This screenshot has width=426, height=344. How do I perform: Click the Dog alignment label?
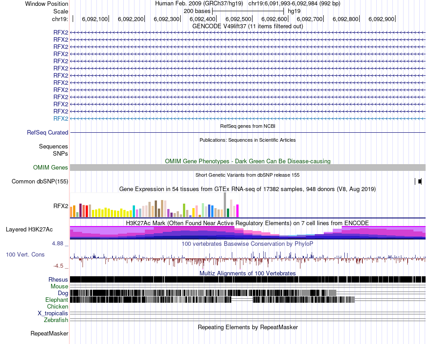tap(63, 293)
